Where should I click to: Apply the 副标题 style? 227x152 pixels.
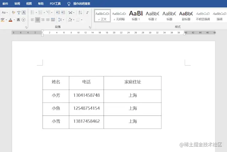186,16
